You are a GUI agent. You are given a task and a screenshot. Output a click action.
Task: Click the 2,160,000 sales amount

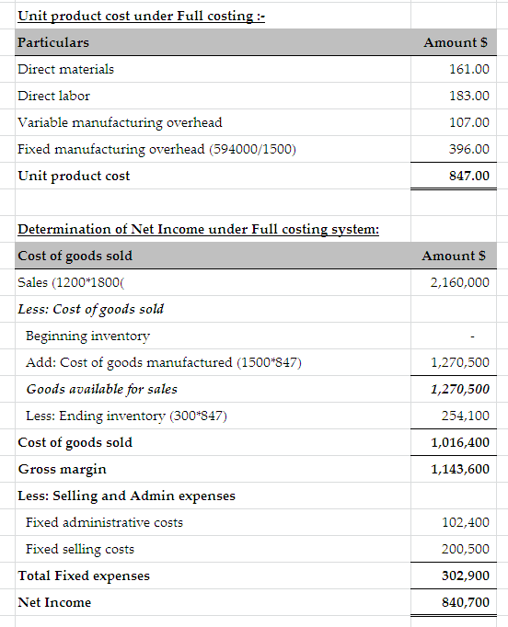coord(459,283)
